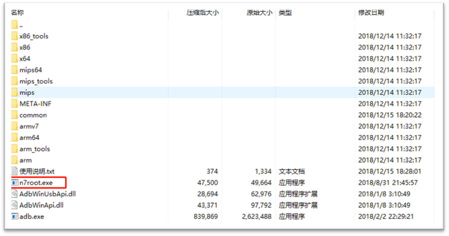Viewport: 449px width, 236px height.
Task: Select the x64 folder name
Action: pos(24,59)
